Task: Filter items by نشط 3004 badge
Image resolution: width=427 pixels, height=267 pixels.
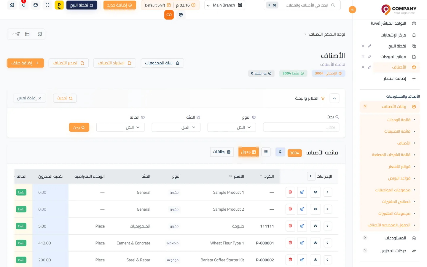Action: (293, 73)
